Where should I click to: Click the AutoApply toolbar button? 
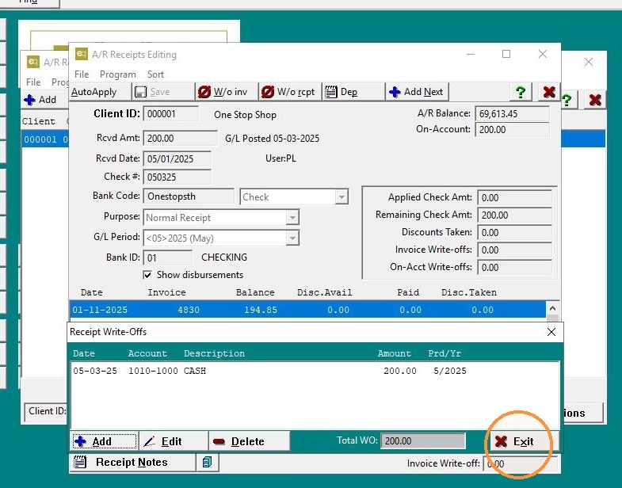coord(100,92)
